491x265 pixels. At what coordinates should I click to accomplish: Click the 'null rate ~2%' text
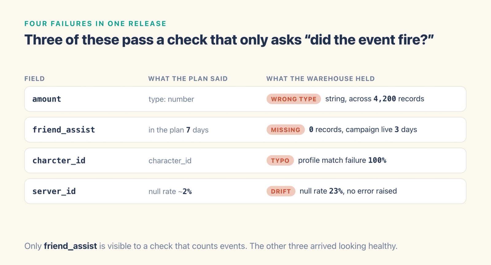[x=170, y=192]
